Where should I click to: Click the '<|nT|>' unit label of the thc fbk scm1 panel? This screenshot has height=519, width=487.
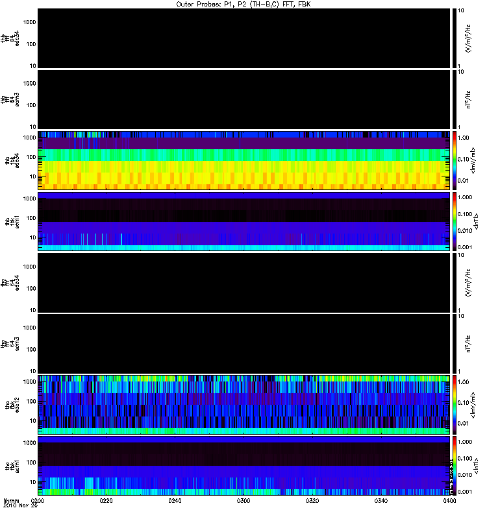pos(477,466)
